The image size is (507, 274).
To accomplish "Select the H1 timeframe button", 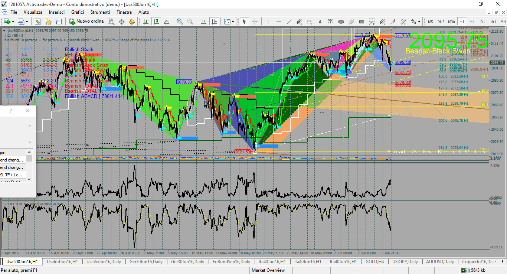I will coord(462,22).
